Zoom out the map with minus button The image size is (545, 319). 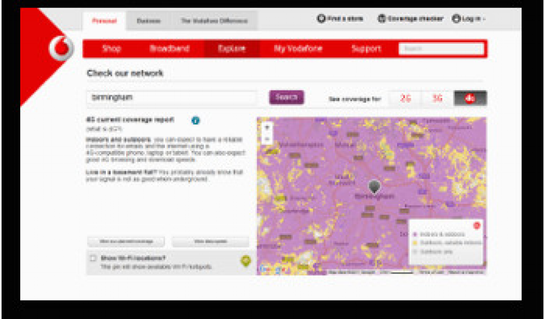point(267,139)
